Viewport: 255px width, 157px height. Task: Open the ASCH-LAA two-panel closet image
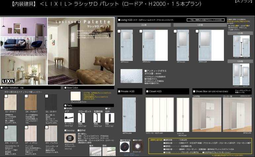point(183,115)
